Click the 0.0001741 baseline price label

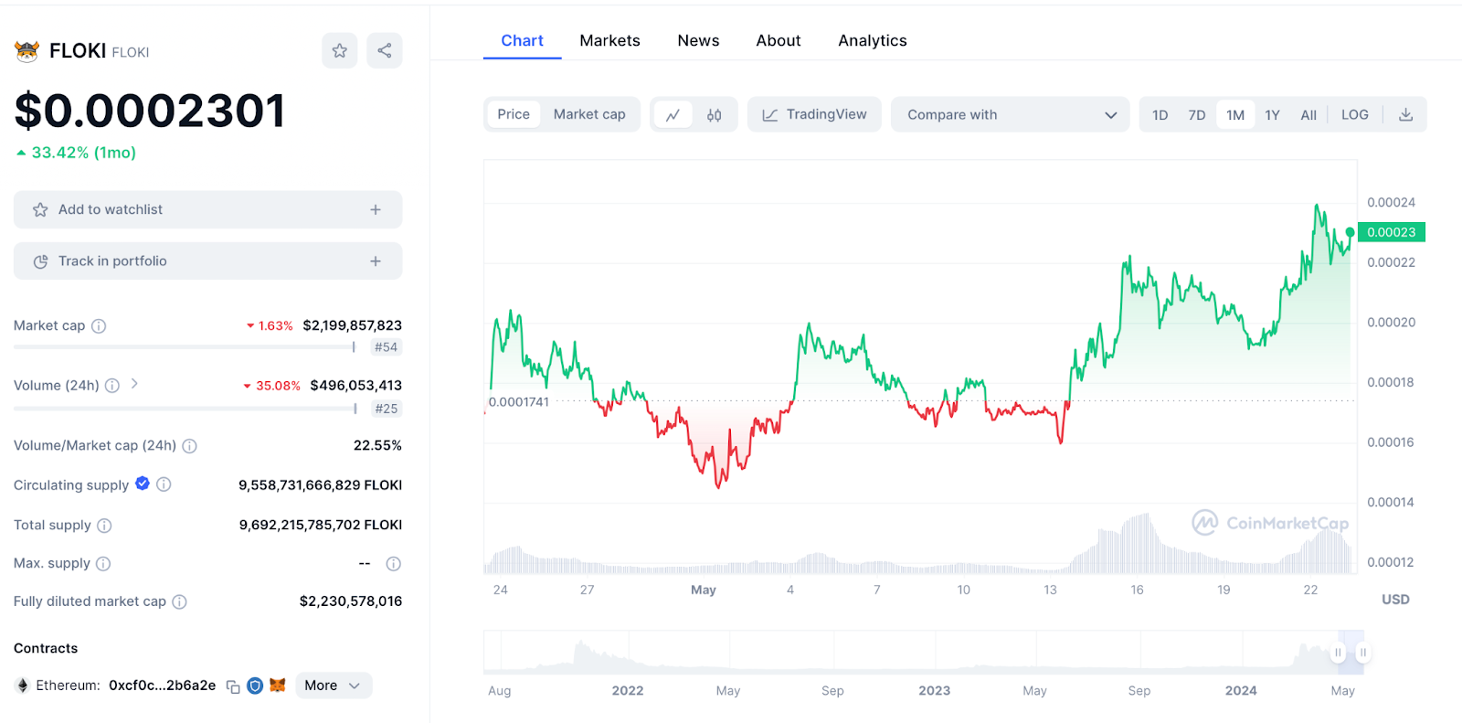(x=519, y=402)
